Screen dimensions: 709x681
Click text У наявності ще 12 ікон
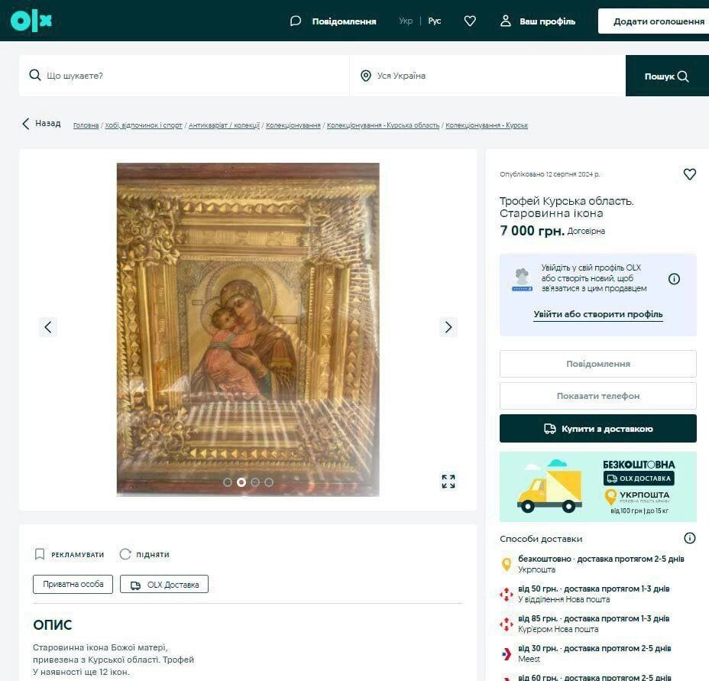pyautogui.click(x=81, y=672)
